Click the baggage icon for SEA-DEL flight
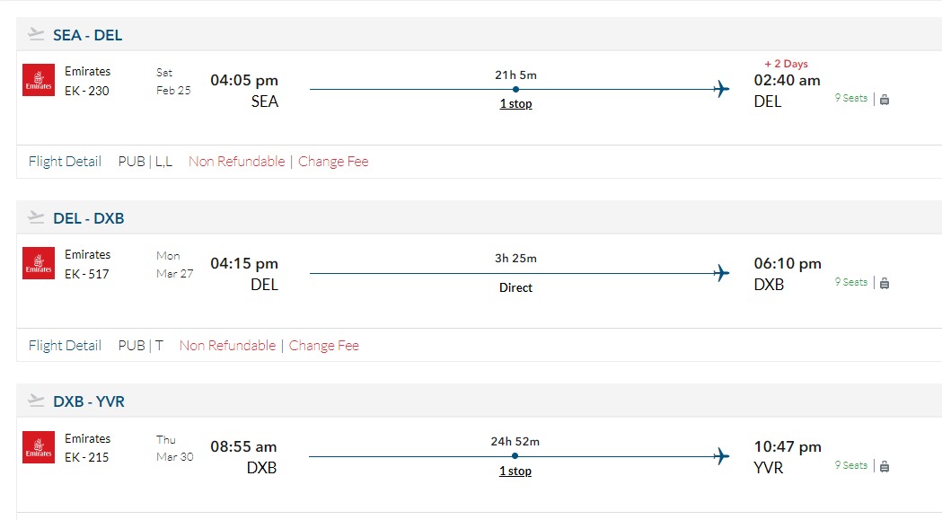The height and width of the screenshot is (520, 942). click(x=885, y=100)
